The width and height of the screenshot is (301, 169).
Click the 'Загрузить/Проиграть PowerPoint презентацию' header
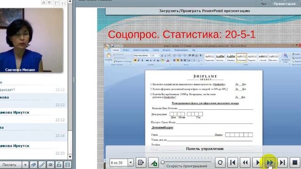(205, 11)
